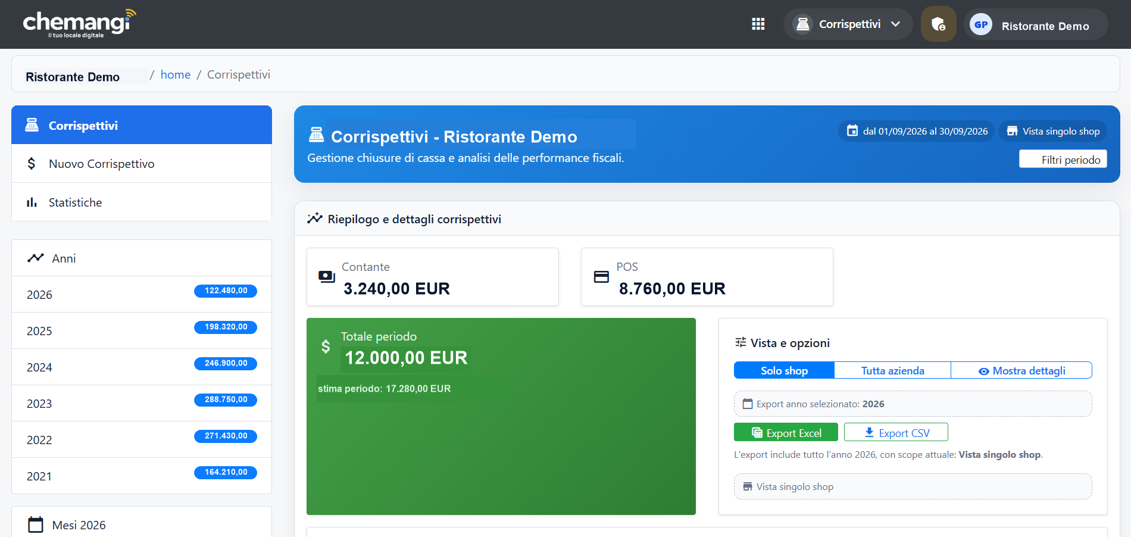Click the dollar icon next to Nuovo Corrispettivo
1131x537 pixels.
(x=32, y=164)
